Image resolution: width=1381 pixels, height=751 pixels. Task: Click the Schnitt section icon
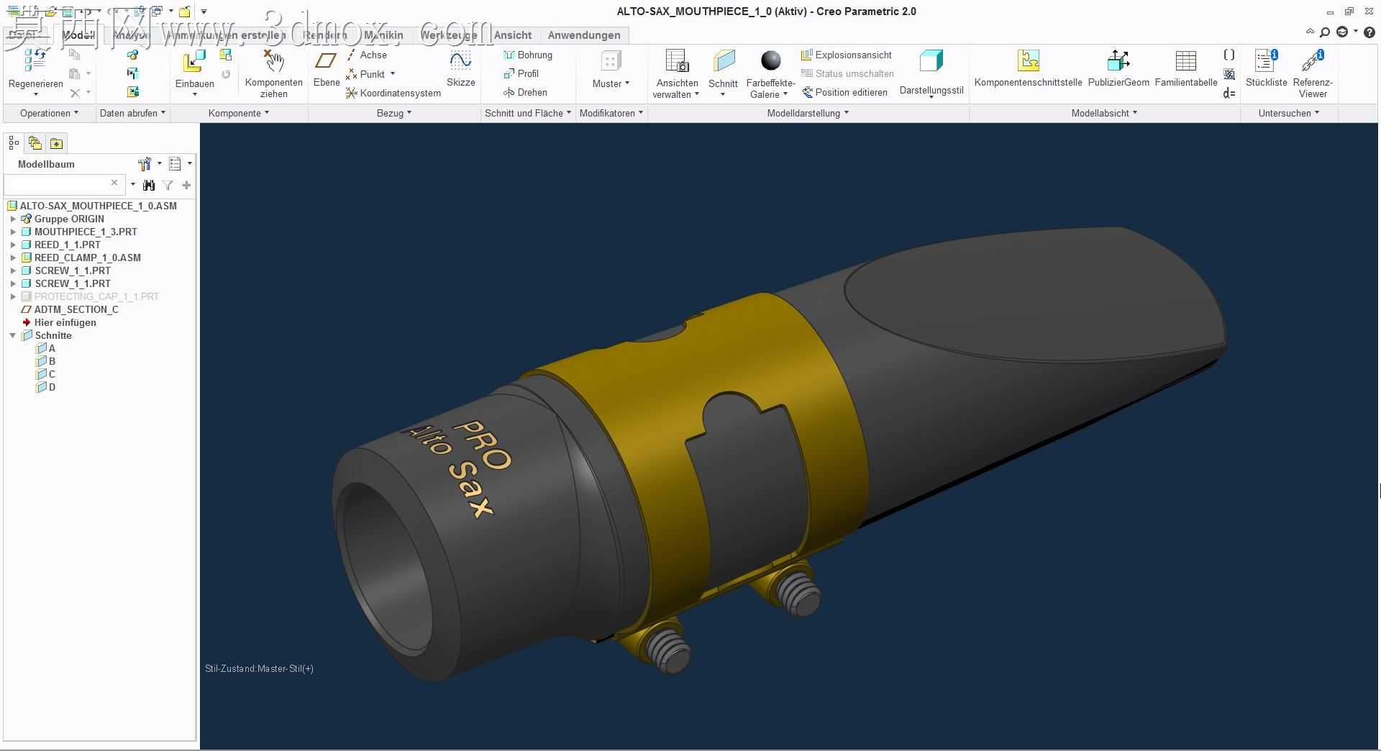pyautogui.click(x=724, y=61)
